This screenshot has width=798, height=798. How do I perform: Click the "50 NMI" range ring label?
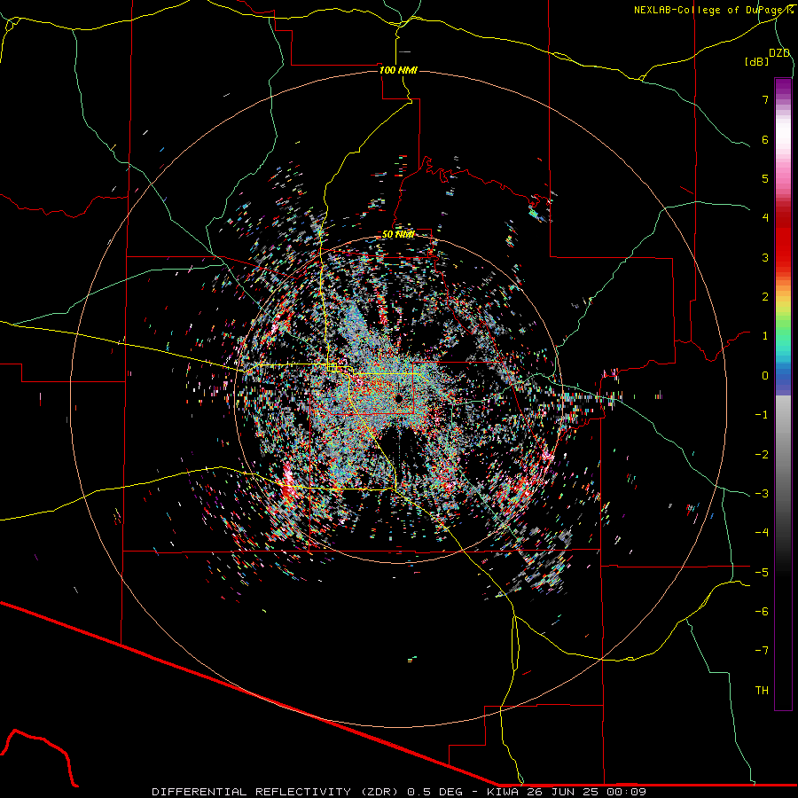(398, 234)
